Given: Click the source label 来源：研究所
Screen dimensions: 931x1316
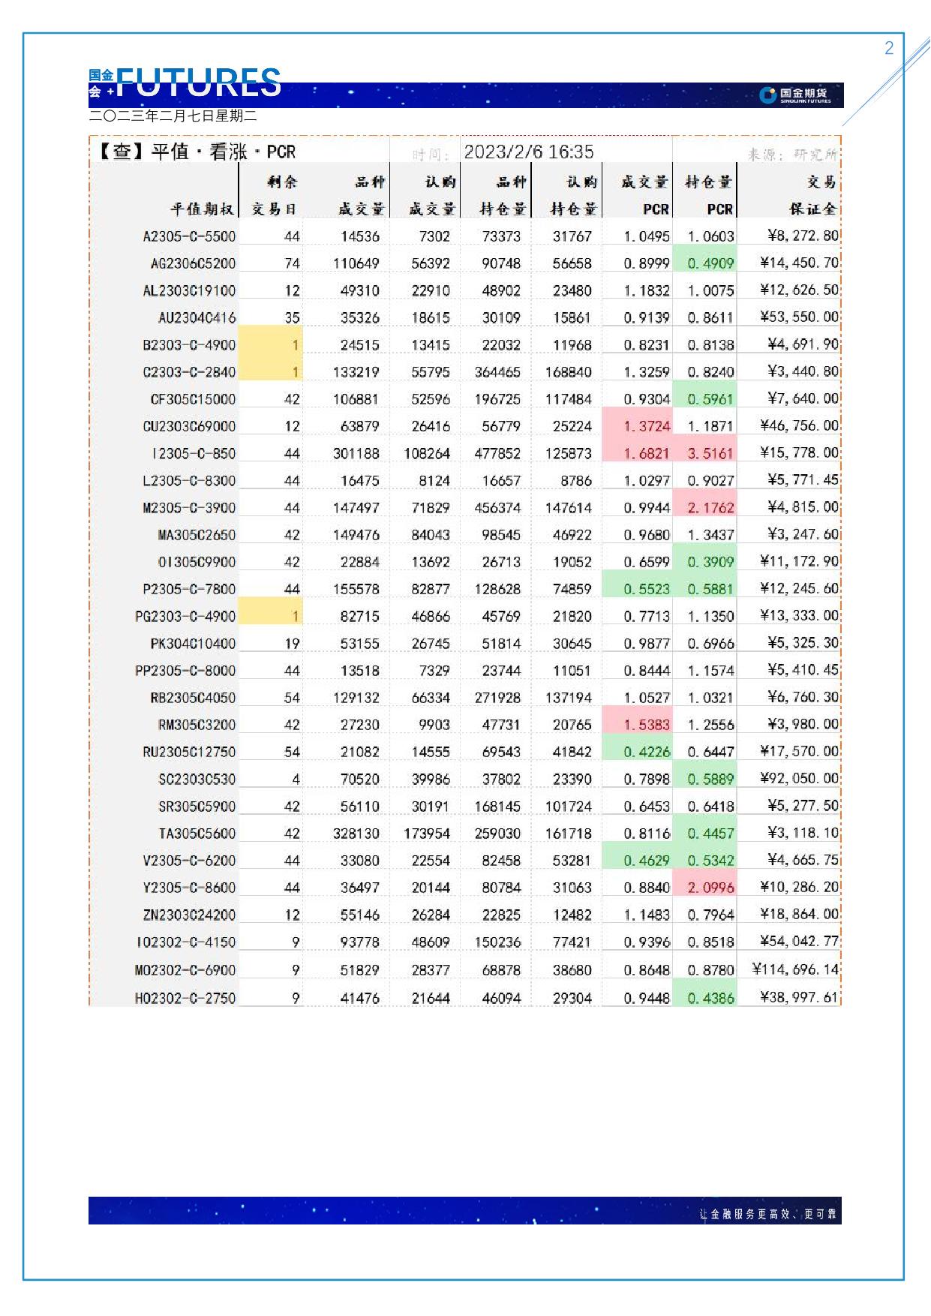Looking at the screenshot, I should [x=792, y=155].
